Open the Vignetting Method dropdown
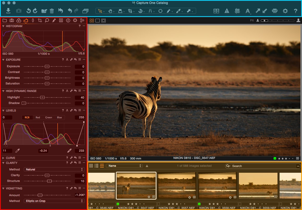 click(54, 201)
